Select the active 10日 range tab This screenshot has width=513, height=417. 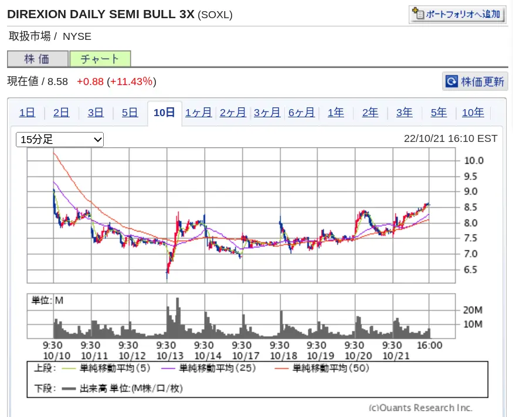click(x=164, y=113)
